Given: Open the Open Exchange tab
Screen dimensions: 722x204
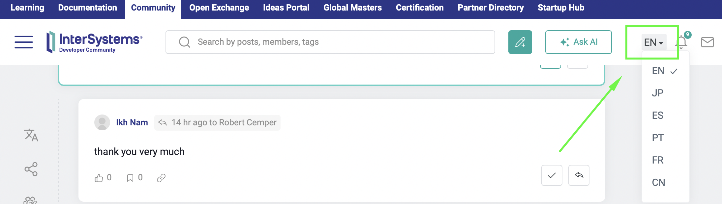Looking at the screenshot, I should pyautogui.click(x=219, y=8).
